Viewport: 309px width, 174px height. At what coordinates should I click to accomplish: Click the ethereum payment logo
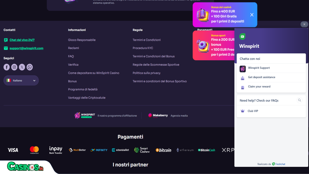coord(185,150)
